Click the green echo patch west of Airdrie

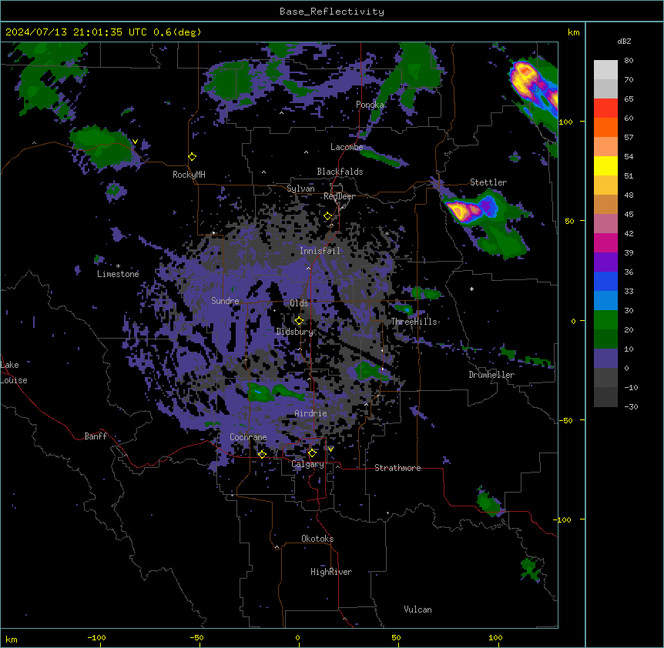point(274,392)
